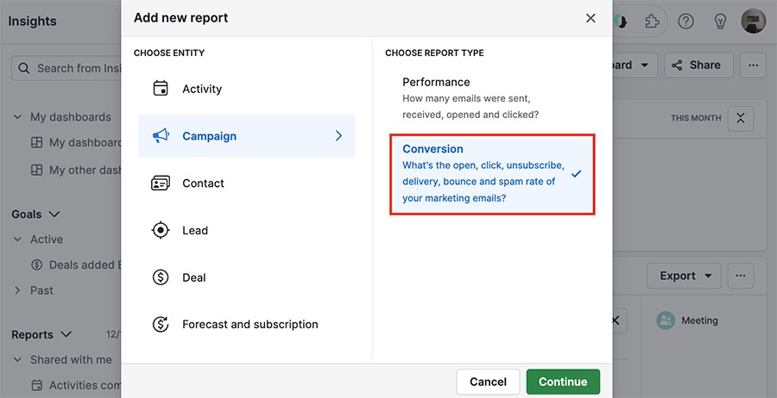Click the Continue button
This screenshot has width=777, height=398.
[x=563, y=382]
